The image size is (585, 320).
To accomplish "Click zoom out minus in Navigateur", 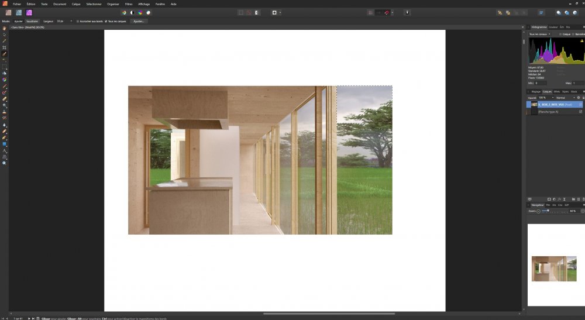I will (538, 211).
